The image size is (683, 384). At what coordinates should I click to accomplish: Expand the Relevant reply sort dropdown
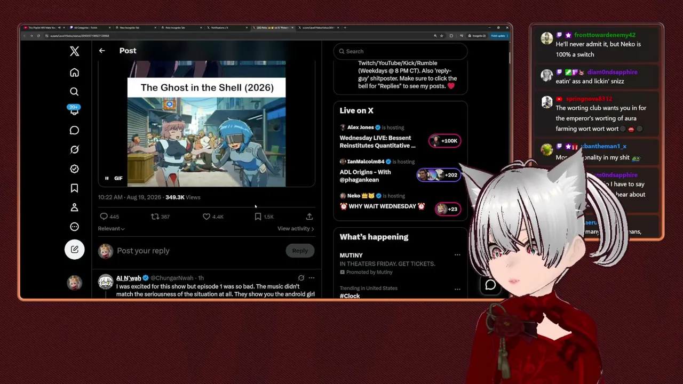111,228
